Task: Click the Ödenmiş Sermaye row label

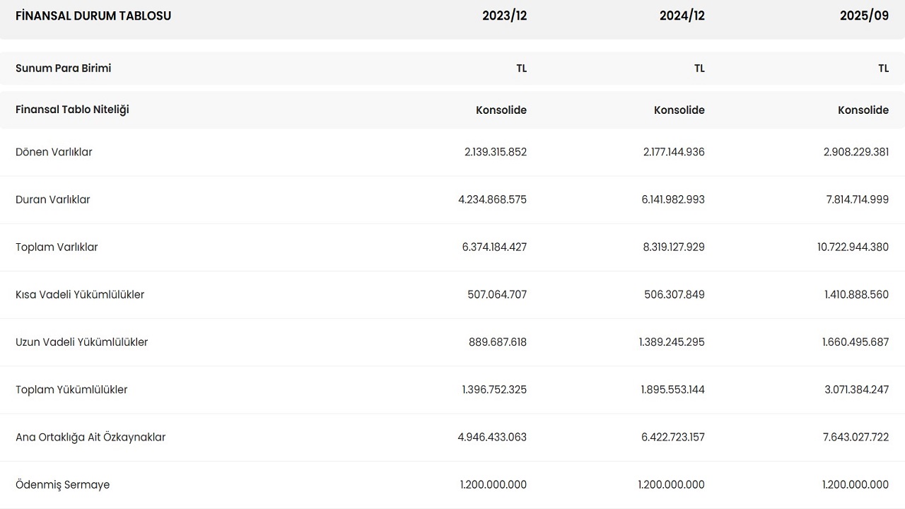Action: 62,485
